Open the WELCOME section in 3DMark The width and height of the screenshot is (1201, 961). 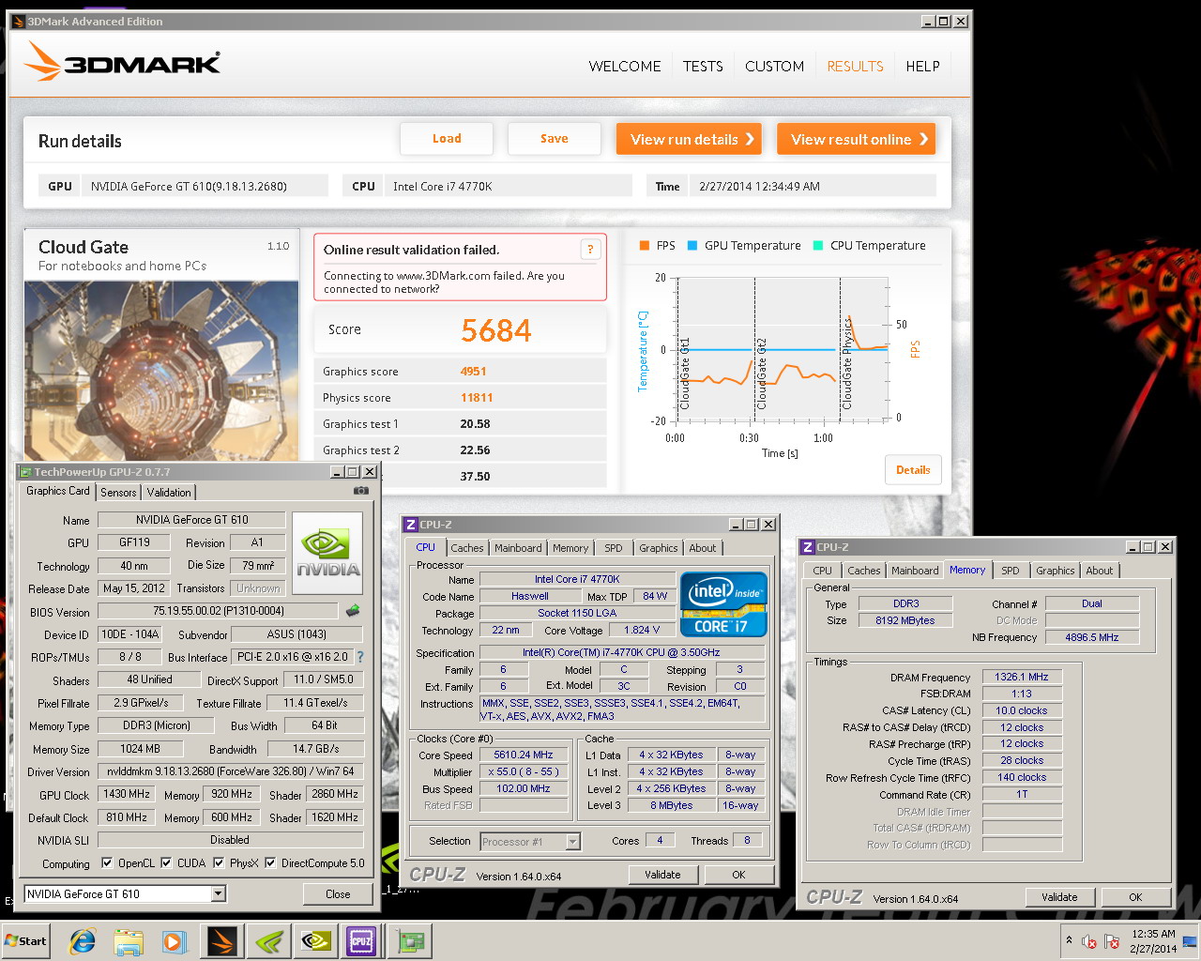click(x=625, y=67)
